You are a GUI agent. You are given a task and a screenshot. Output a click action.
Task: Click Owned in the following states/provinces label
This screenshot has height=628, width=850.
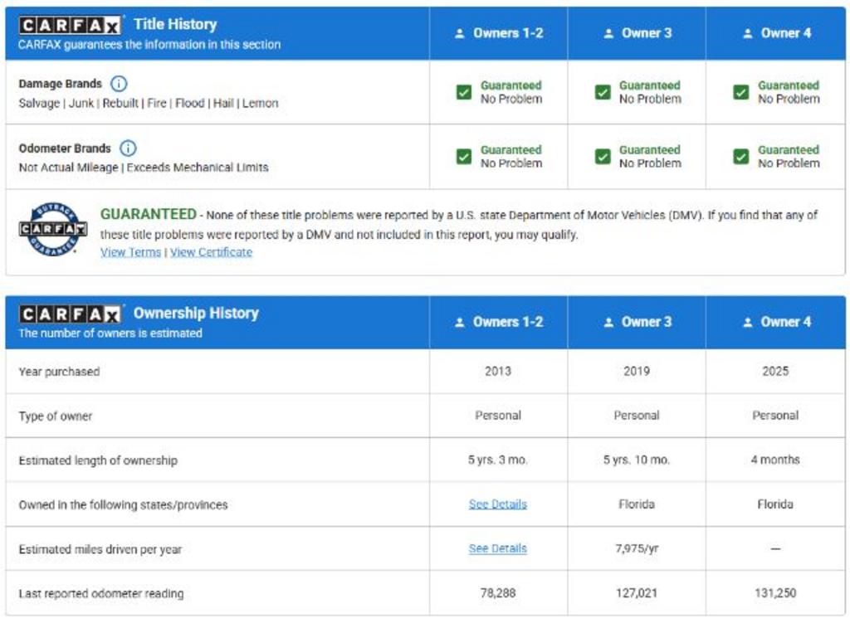[x=123, y=505]
